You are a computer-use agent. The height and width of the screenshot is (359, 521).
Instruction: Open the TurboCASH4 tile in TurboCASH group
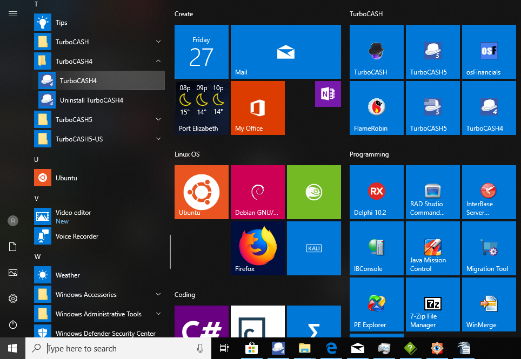[489, 108]
